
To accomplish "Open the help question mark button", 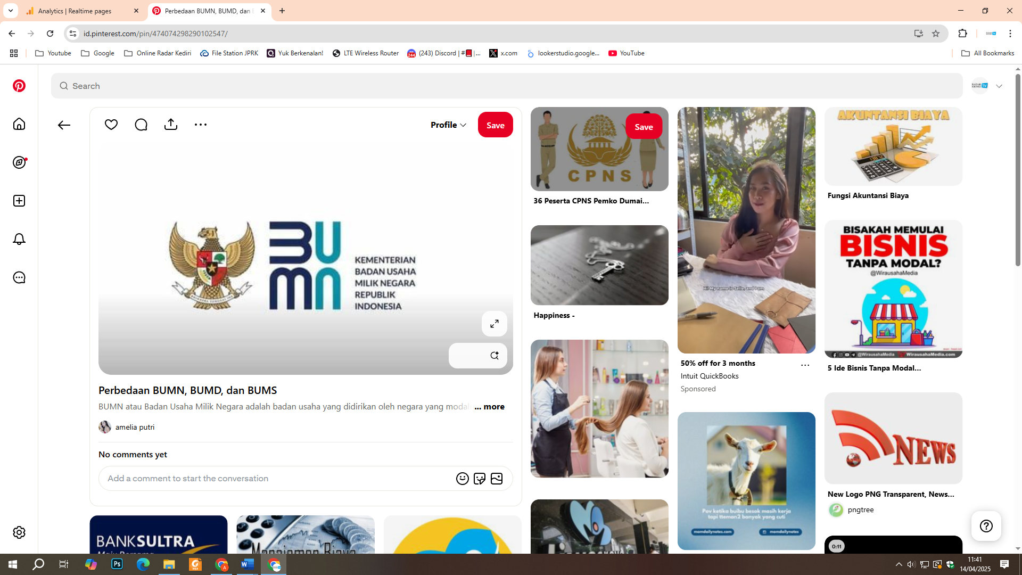I will pyautogui.click(x=986, y=526).
